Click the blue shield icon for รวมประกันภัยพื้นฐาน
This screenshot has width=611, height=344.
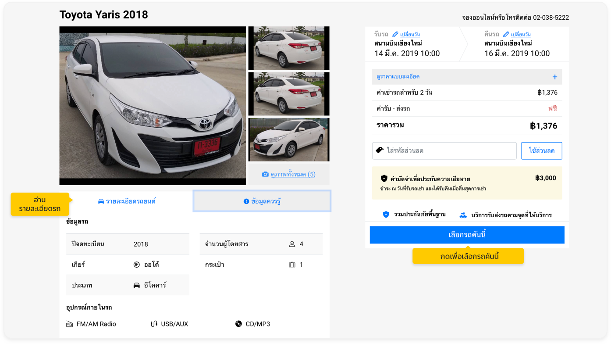pyautogui.click(x=386, y=215)
